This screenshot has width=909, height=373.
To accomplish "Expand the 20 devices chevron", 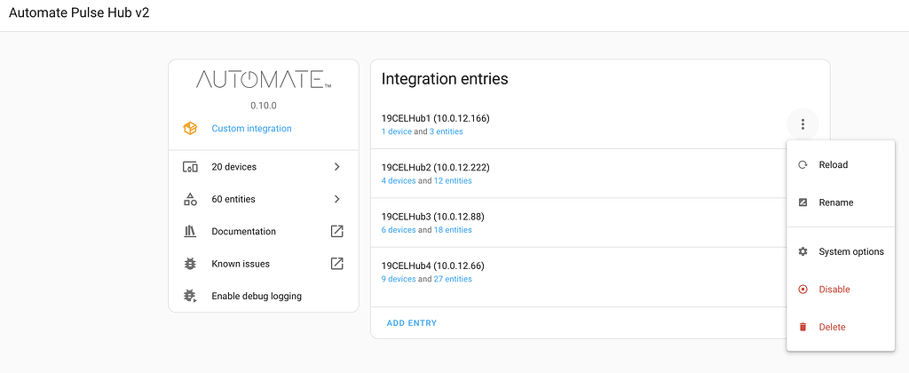I will (336, 167).
